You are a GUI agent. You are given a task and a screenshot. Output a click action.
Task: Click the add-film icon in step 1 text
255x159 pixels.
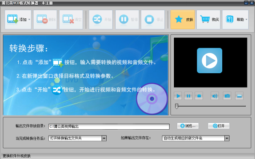(x=58, y=62)
